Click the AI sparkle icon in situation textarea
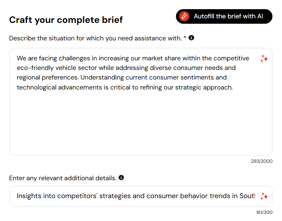 click(264, 59)
